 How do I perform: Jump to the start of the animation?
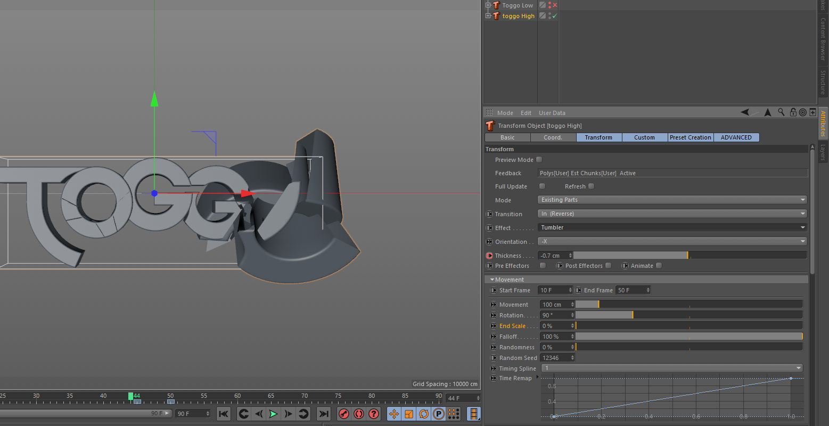[x=224, y=414]
